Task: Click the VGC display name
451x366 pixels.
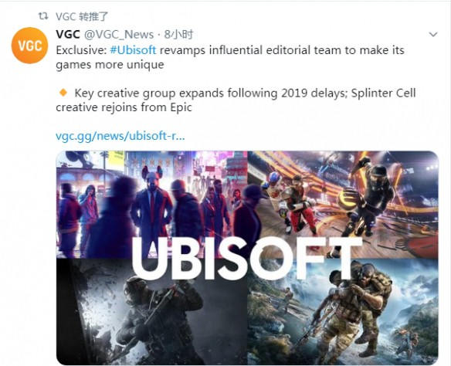Action: click(x=68, y=35)
